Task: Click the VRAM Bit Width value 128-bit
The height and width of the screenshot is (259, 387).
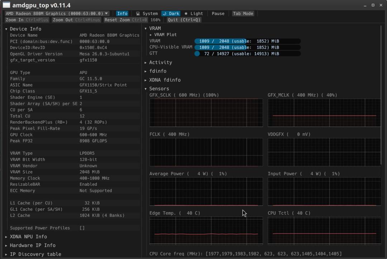Action: (x=89, y=160)
